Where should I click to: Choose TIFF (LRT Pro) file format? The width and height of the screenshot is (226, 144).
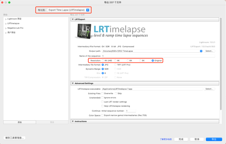pos(115,65)
